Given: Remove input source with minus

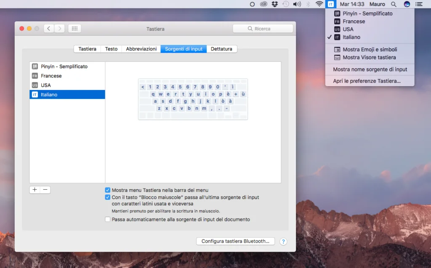Looking at the screenshot, I should 45,190.
